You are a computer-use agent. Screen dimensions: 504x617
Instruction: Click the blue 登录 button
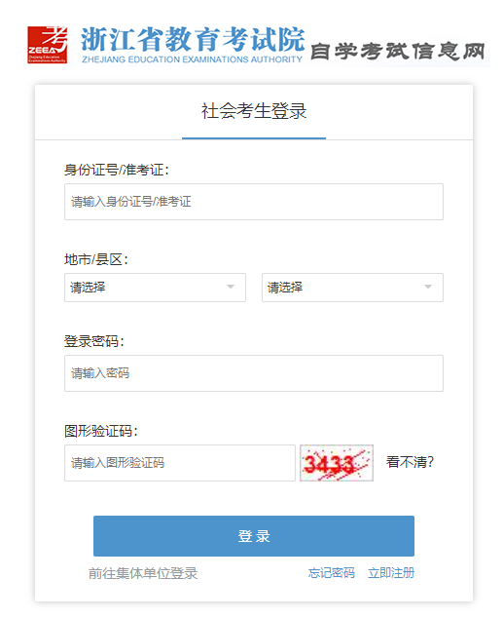point(254,536)
